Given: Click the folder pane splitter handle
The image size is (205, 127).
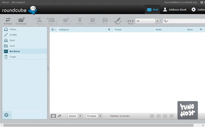Looking at the screenshot, I should point(48,69).
